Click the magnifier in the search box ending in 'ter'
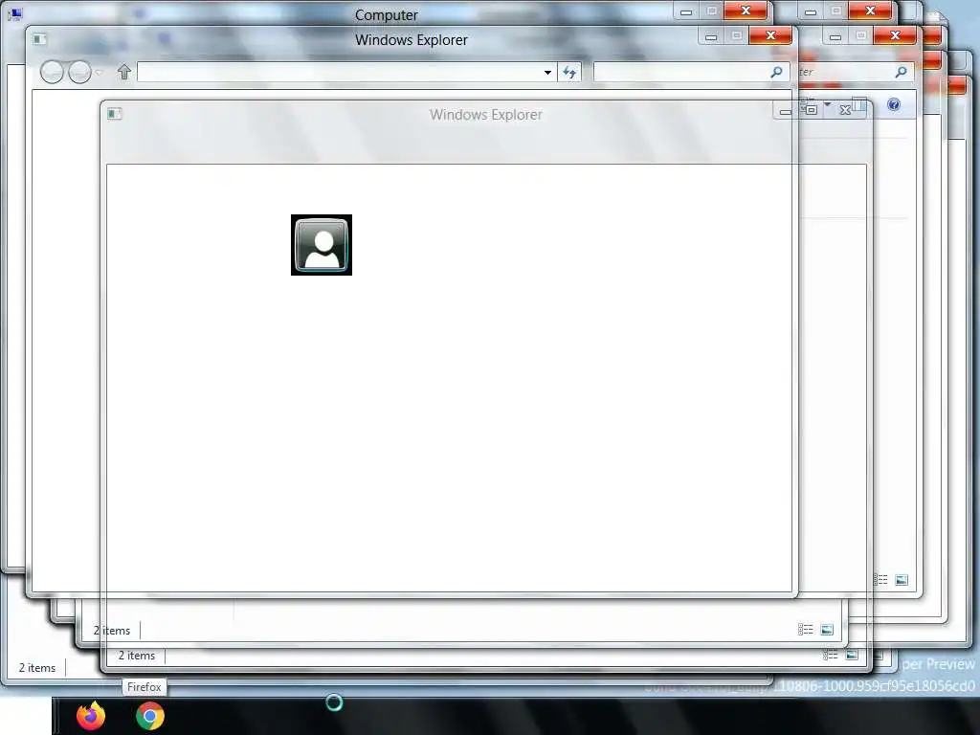 (902, 72)
